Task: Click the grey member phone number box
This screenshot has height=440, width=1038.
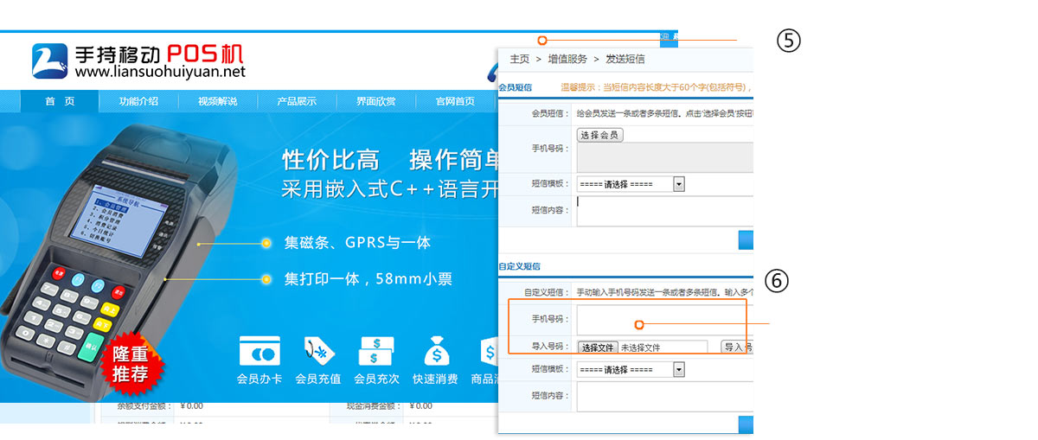Action: point(664,157)
